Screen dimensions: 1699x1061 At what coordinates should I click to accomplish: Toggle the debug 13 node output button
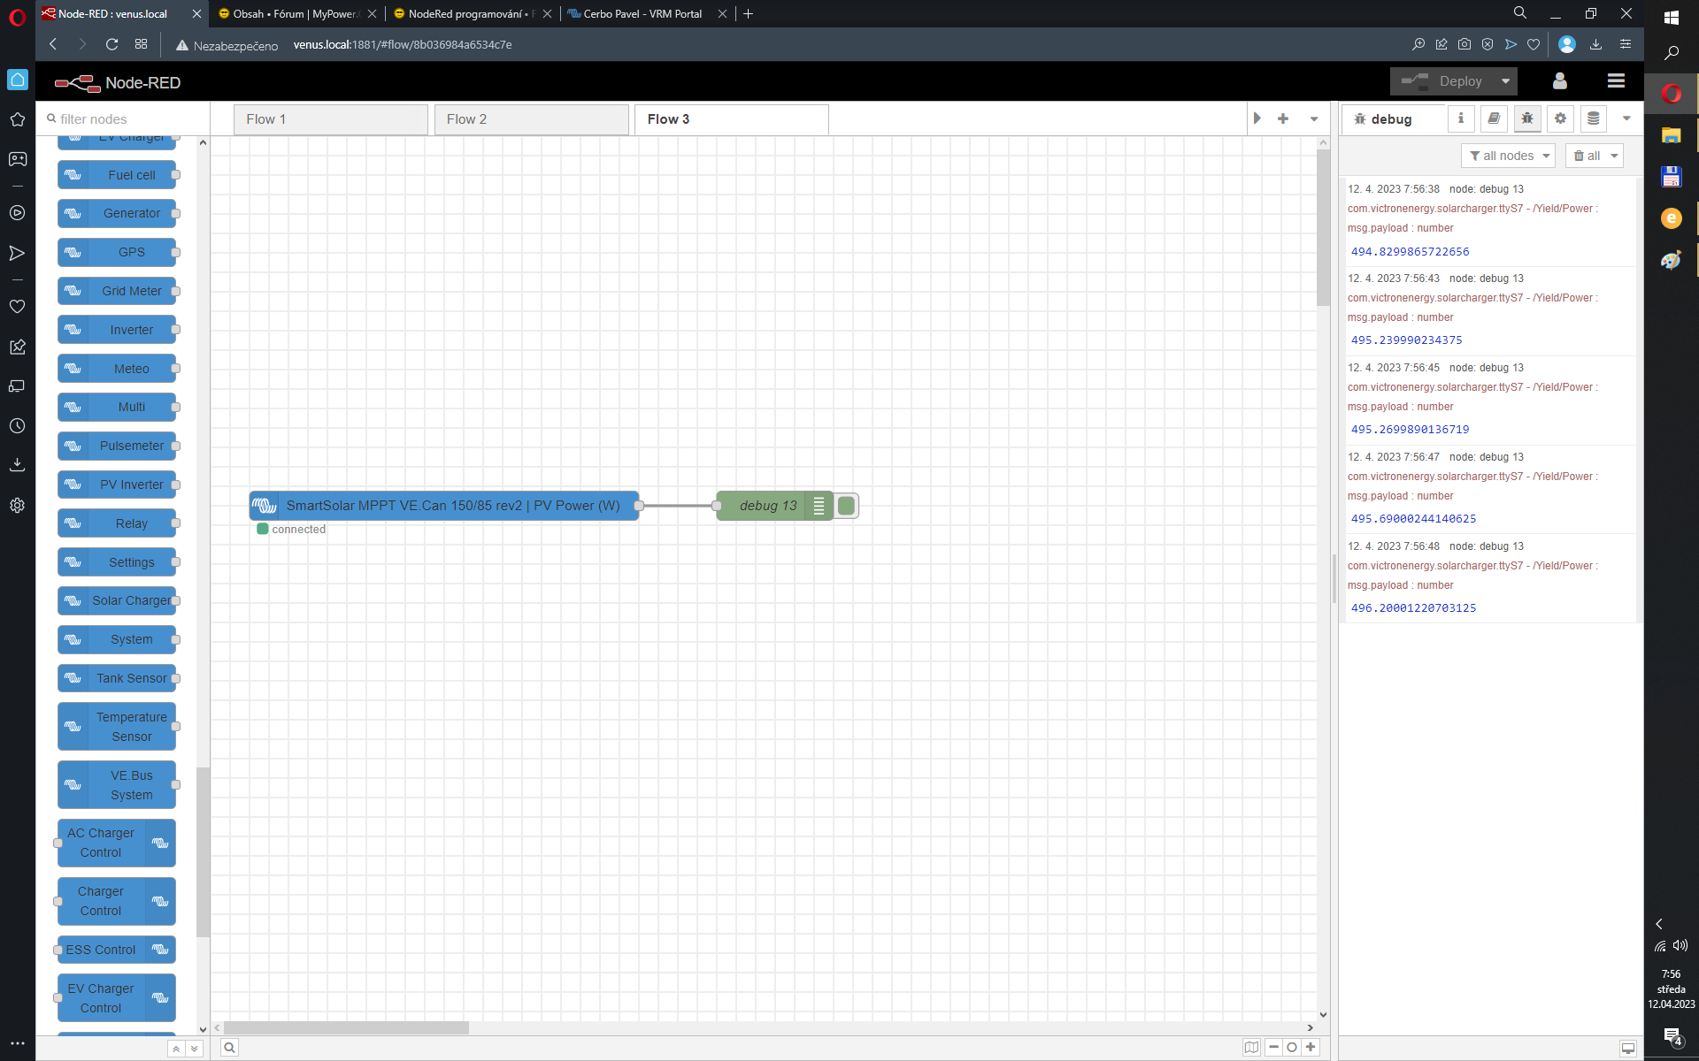[x=847, y=506]
